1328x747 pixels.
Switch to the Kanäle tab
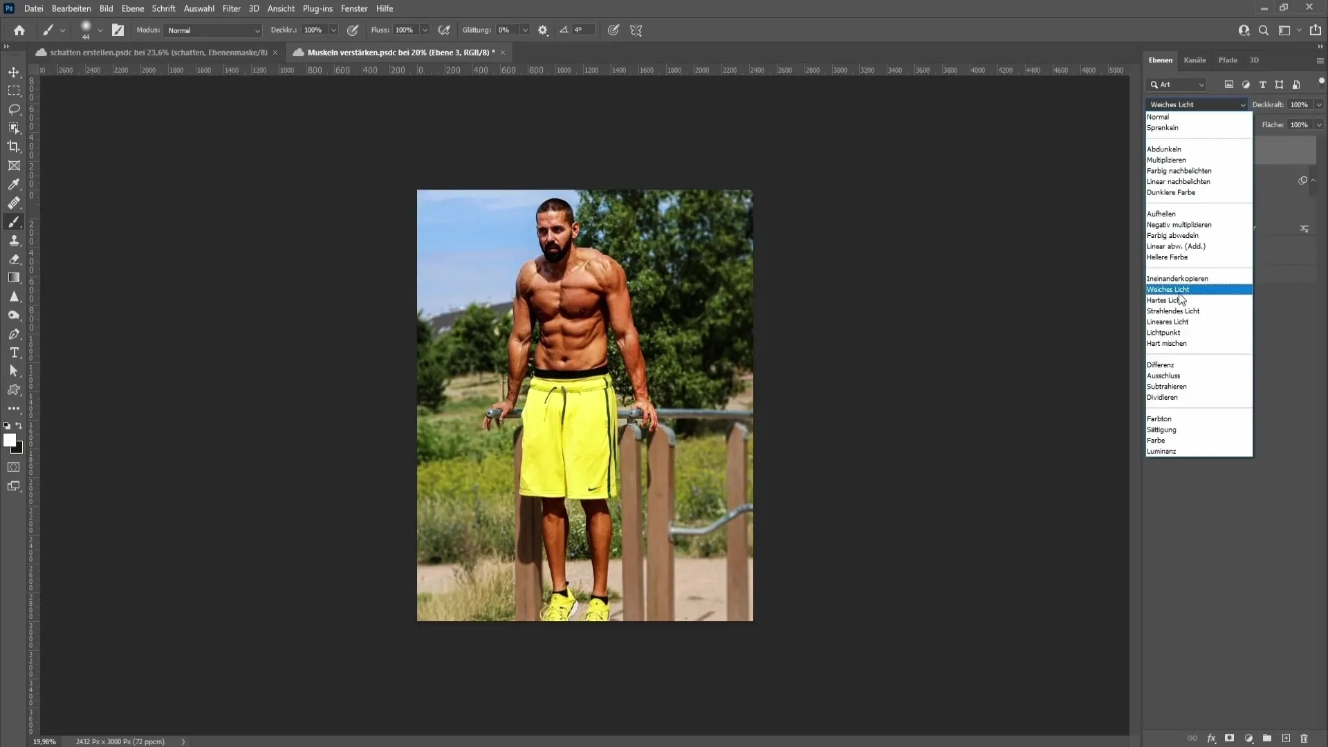[1196, 59]
